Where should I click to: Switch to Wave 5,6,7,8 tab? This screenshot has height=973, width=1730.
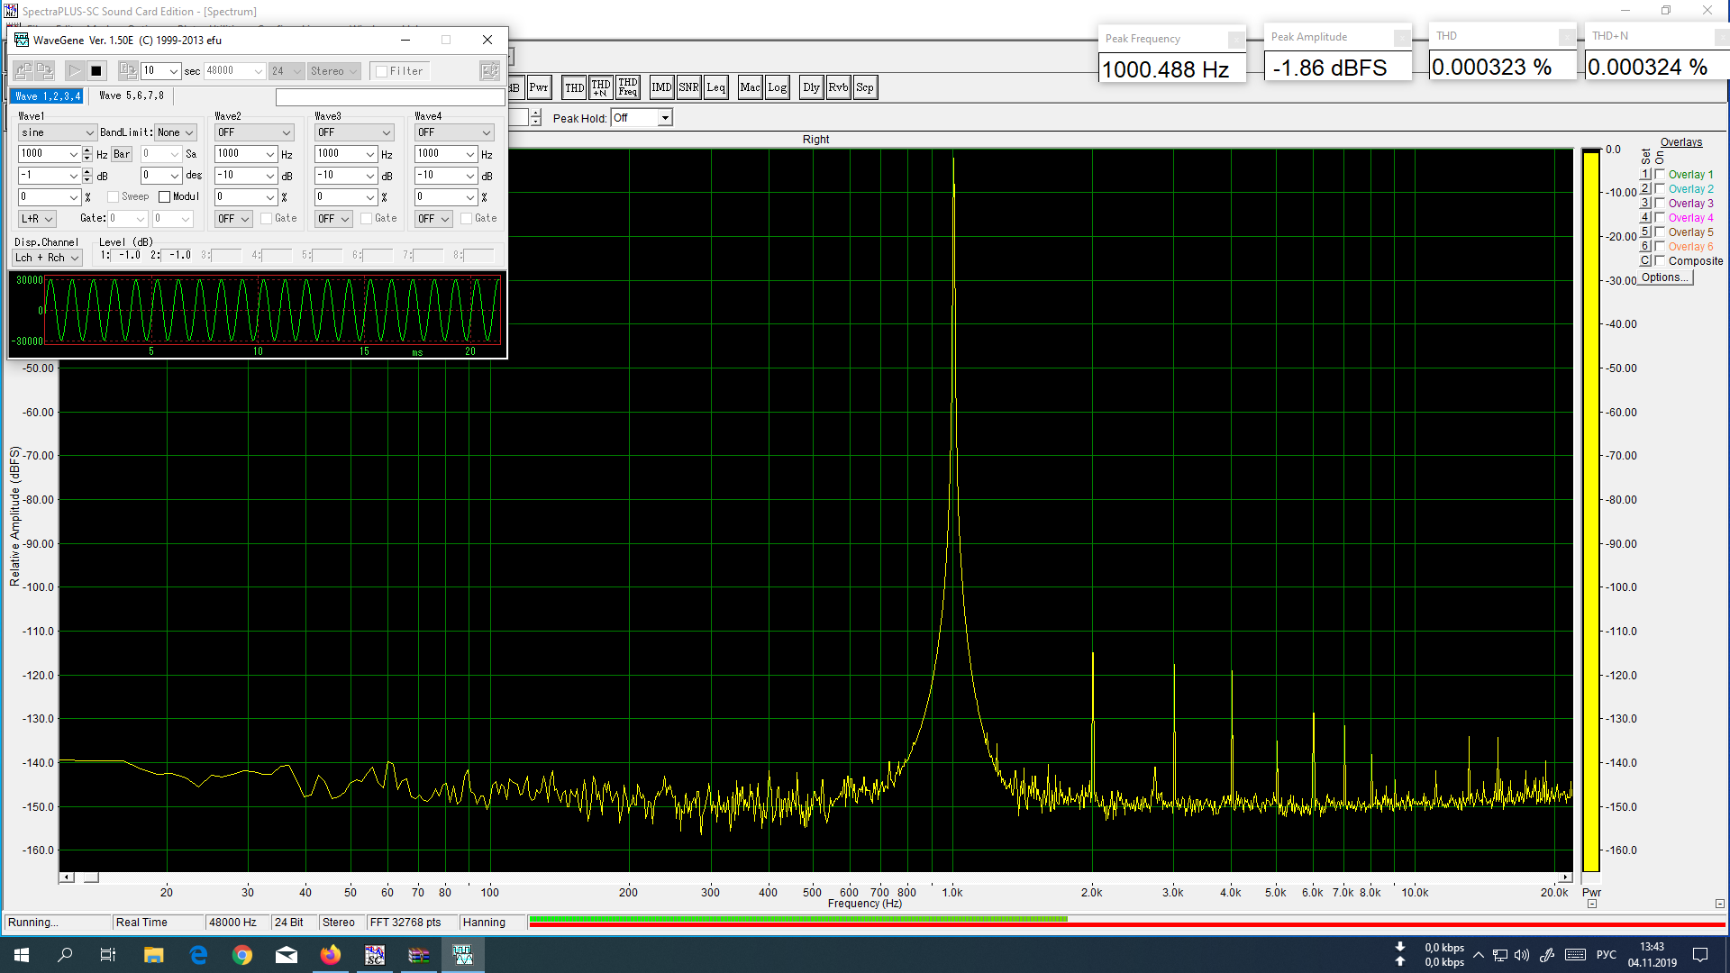point(132,95)
